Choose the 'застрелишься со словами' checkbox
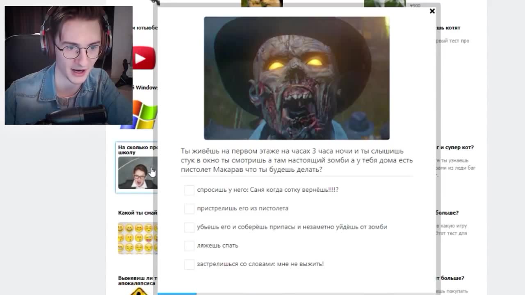Viewport: 525px width, 295px height. pos(189,264)
